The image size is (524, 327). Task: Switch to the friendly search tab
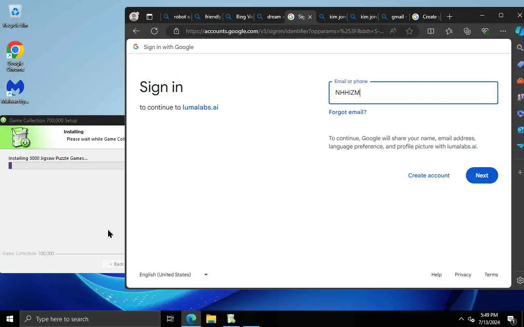pyautogui.click(x=207, y=17)
